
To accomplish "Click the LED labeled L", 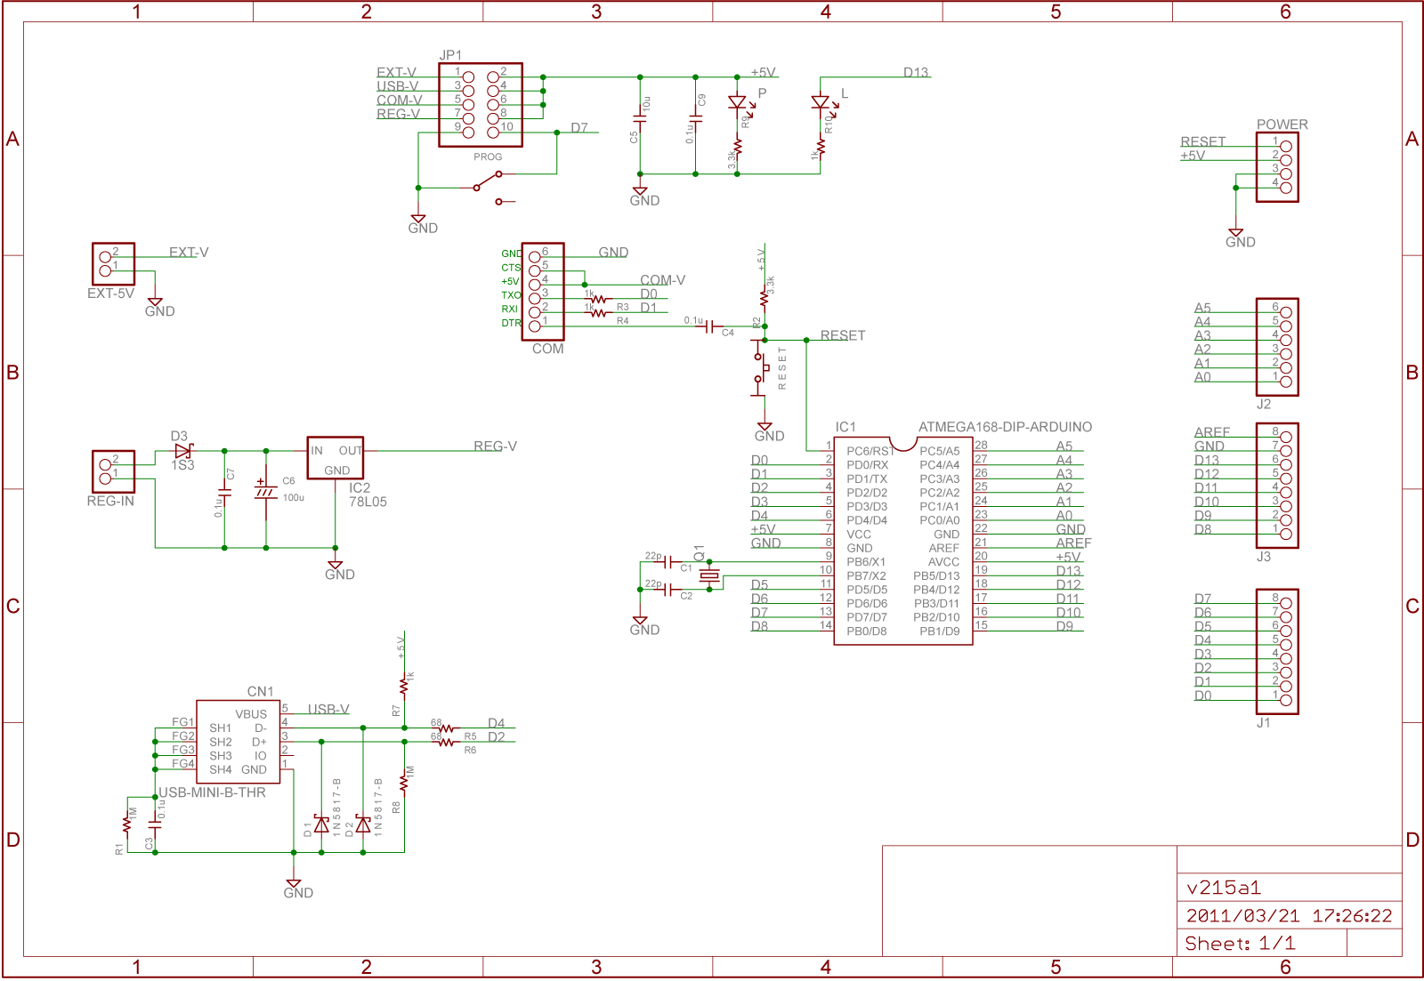I will point(821,102).
